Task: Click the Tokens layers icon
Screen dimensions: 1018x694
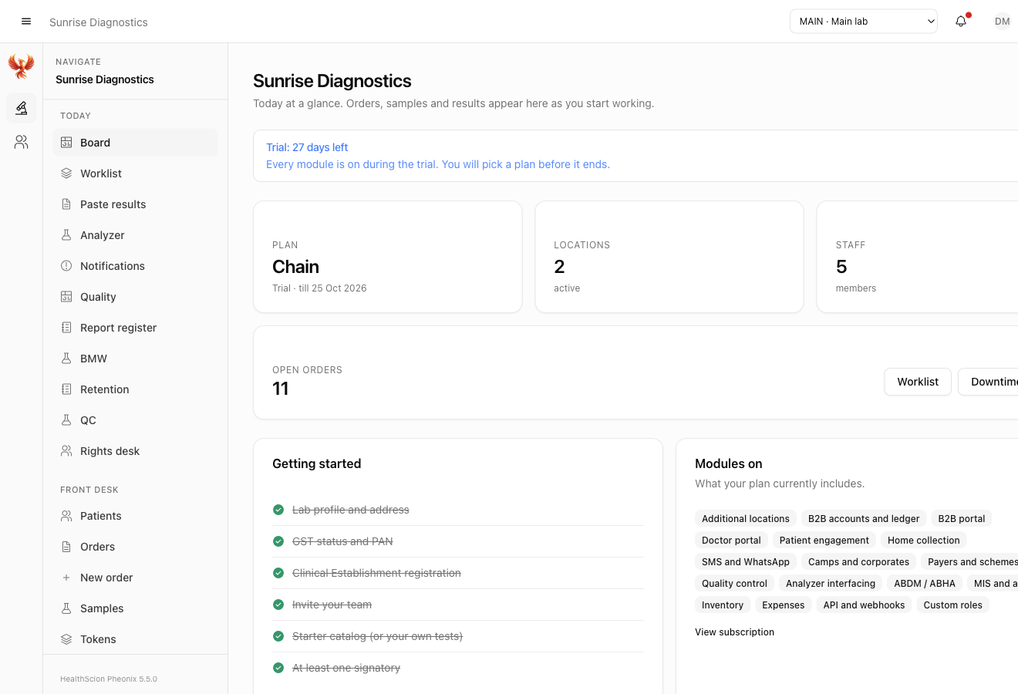Action: pyautogui.click(x=66, y=639)
